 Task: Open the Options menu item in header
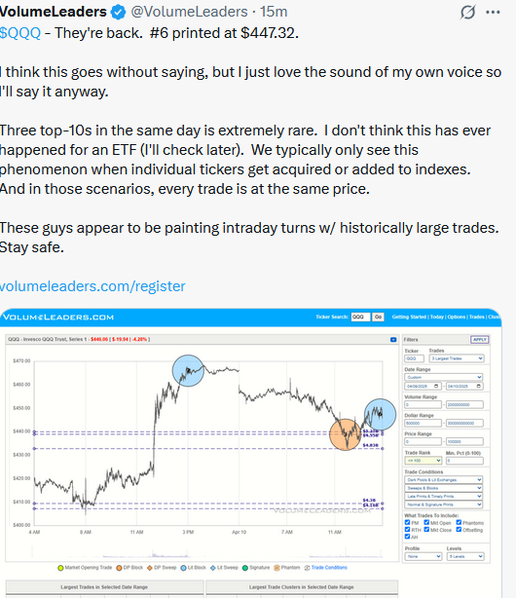pos(456,317)
